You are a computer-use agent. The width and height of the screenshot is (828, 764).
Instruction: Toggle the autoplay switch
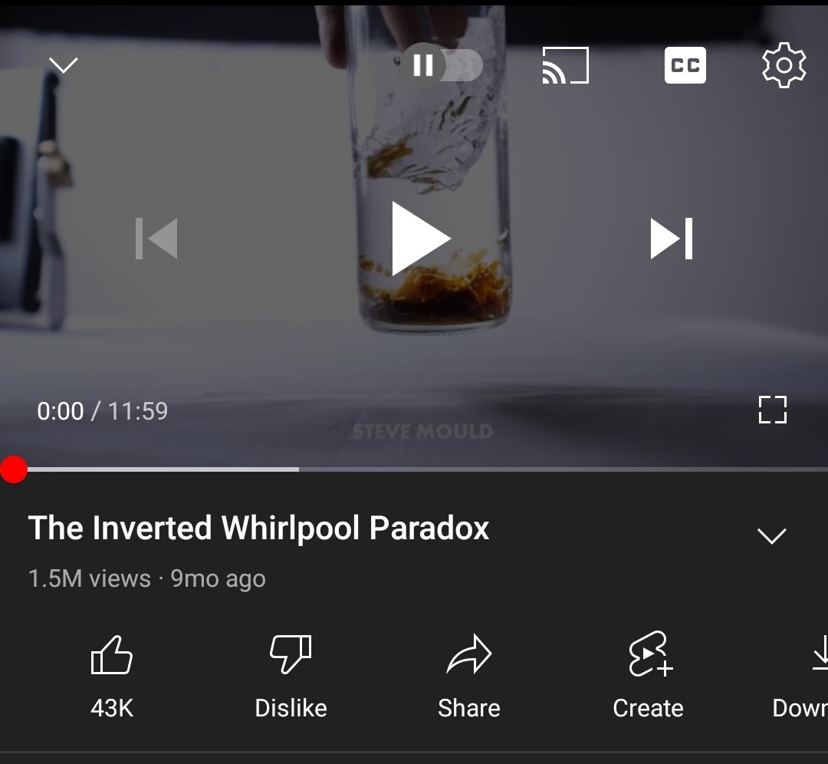pos(442,65)
